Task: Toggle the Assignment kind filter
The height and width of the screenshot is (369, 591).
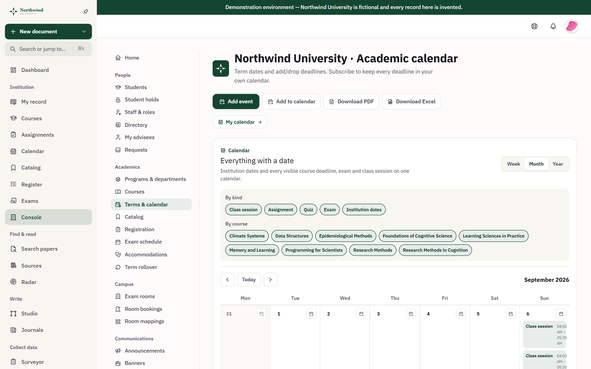Action: (x=280, y=210)
